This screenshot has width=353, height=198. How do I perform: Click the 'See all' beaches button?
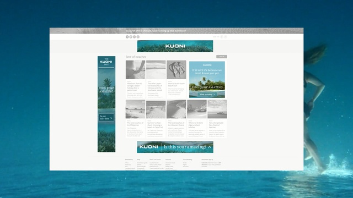[222, 57]
